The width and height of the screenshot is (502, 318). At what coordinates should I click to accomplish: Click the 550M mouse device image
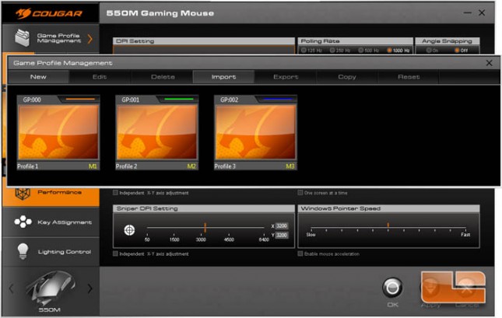[50, 288]
